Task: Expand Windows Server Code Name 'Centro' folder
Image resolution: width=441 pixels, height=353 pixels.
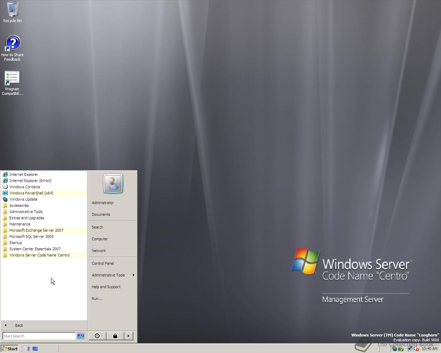Action: point(44,255)
